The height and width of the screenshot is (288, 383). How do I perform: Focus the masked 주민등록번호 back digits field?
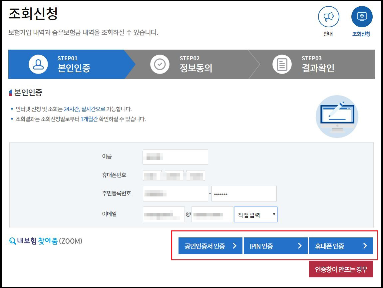click(x=244, y=193)
